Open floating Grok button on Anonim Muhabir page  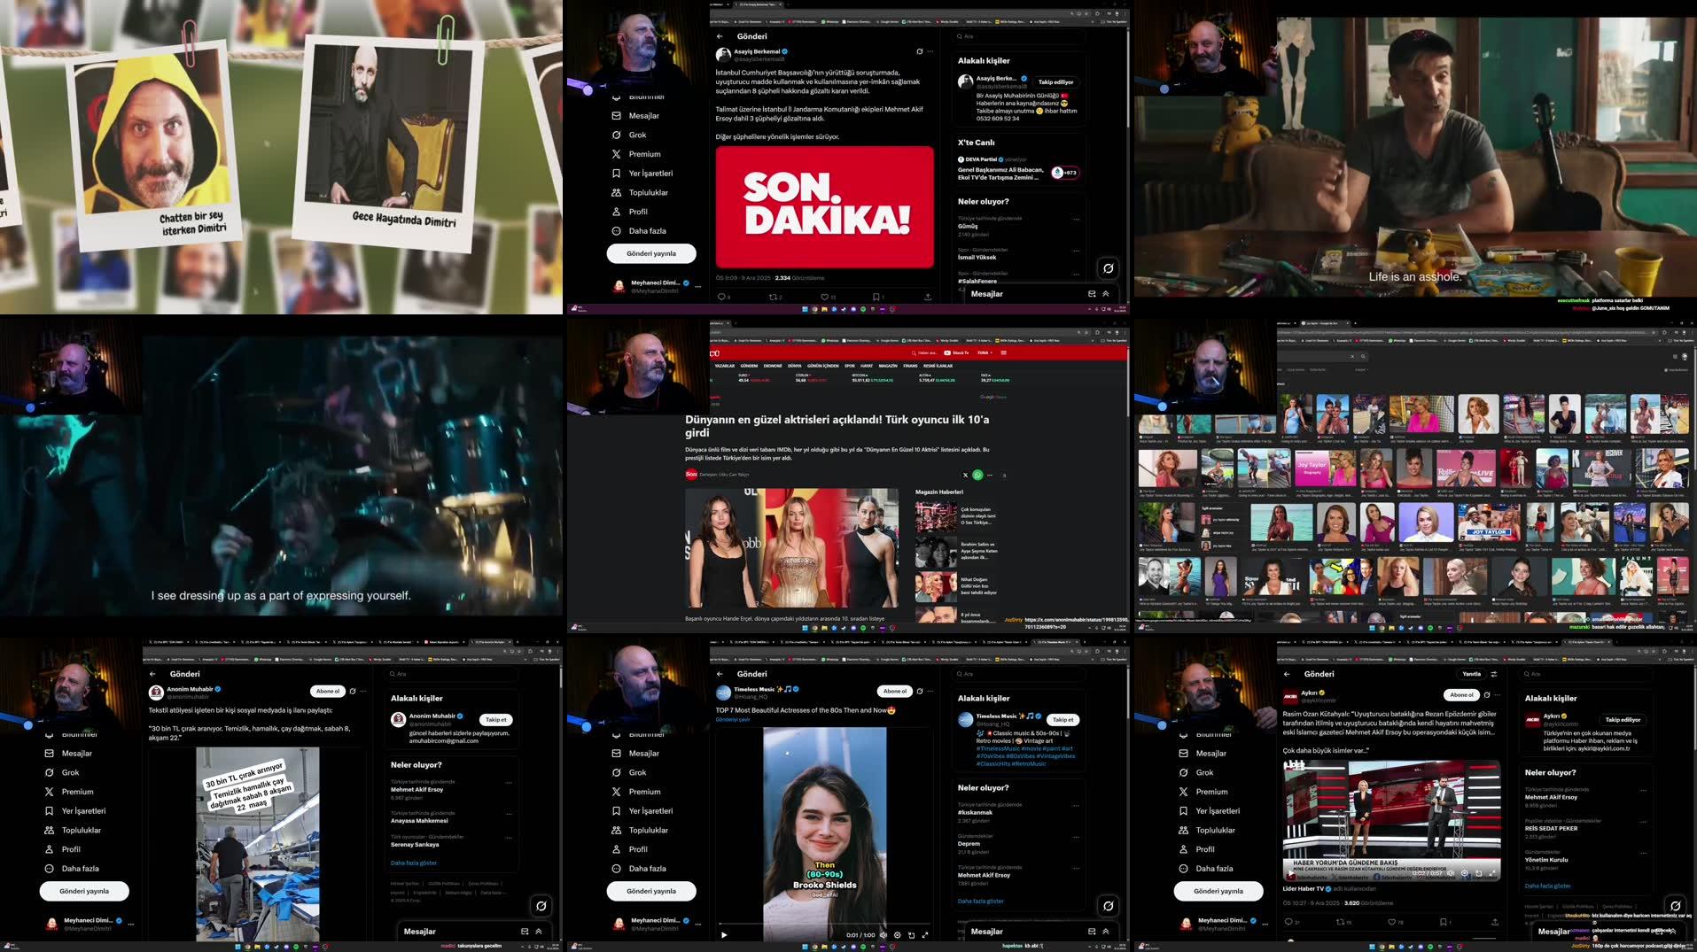tap(541, 905)
